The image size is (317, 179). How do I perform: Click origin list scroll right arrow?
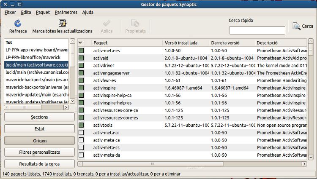click(66, 107)
